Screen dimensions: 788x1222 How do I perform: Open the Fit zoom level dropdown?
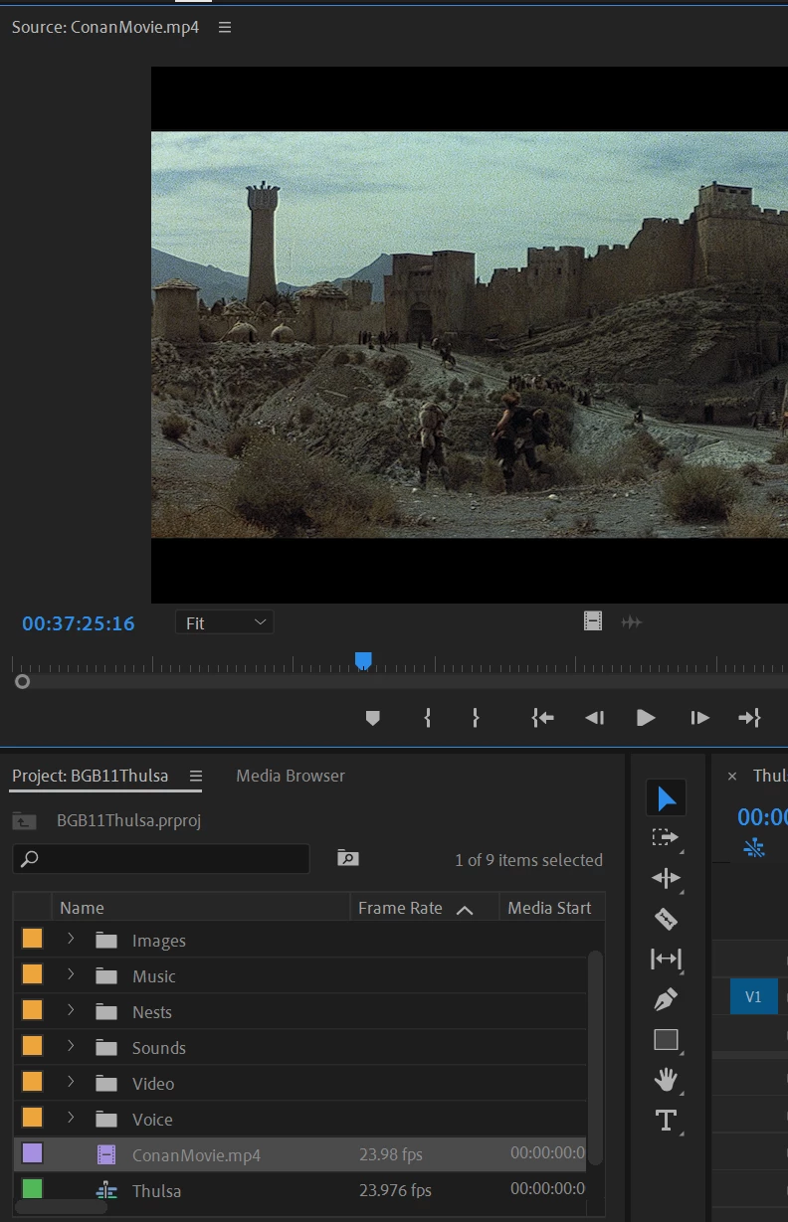[225, 622]
